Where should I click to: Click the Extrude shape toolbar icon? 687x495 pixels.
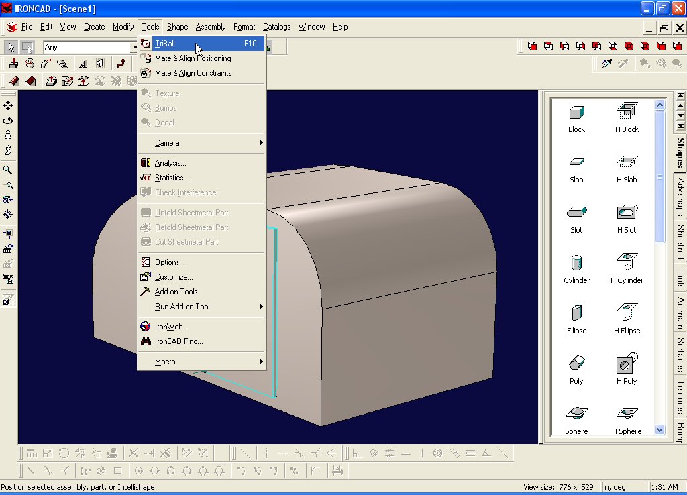click(13, 64)
